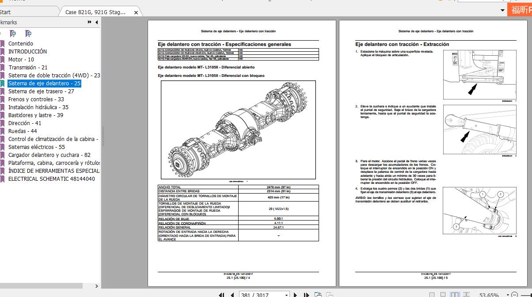
Task: Switch to single page view
Action: pyautogui.click(x=432, y=295)
